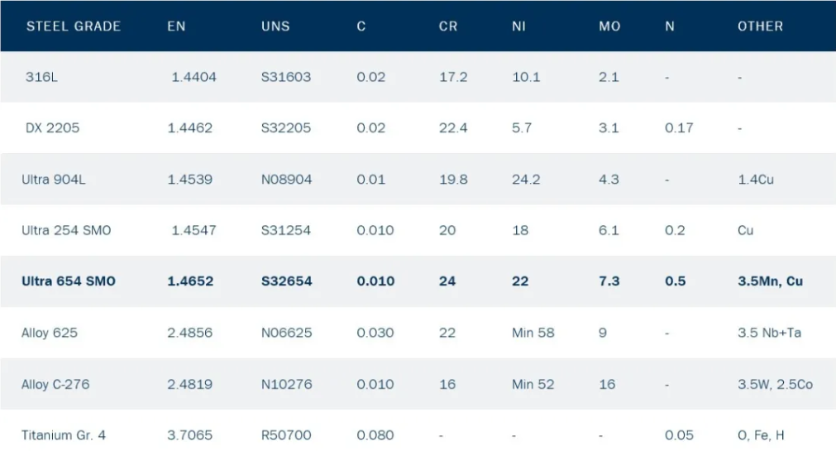Click the CR column header
The image size is (836, 456).
tap(448, 26)
